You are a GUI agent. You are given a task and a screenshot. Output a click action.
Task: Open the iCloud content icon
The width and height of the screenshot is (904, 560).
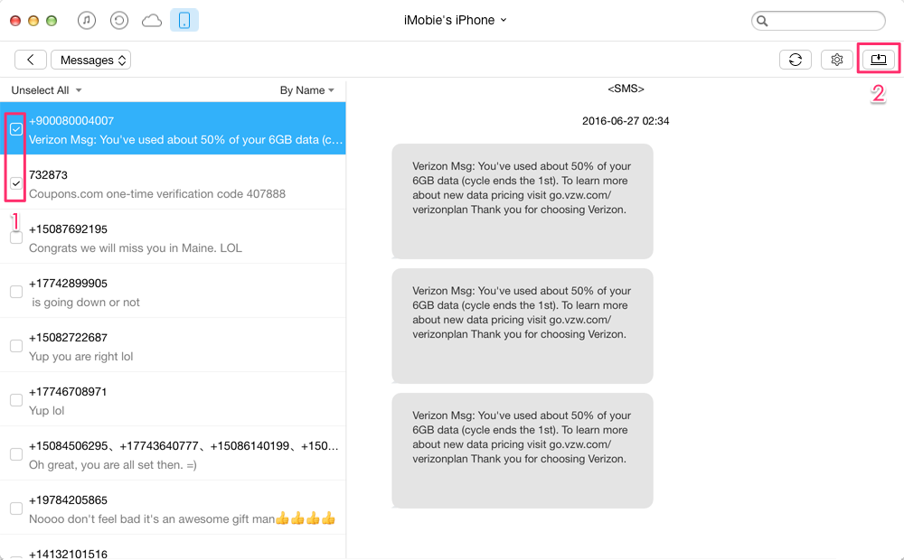(x=152, y=22)
